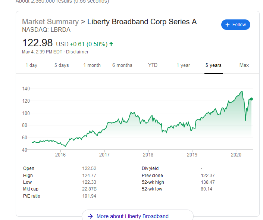Switch to the 1 year view

[183, 65]
